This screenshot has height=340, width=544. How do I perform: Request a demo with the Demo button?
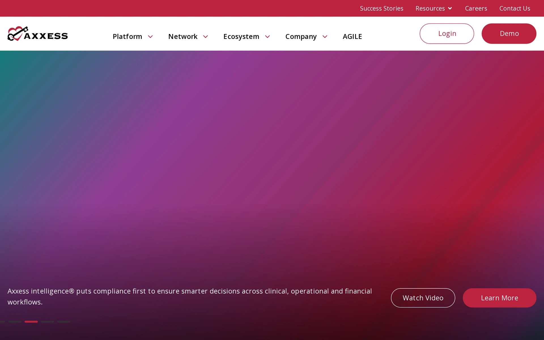(x=509, y=33)
